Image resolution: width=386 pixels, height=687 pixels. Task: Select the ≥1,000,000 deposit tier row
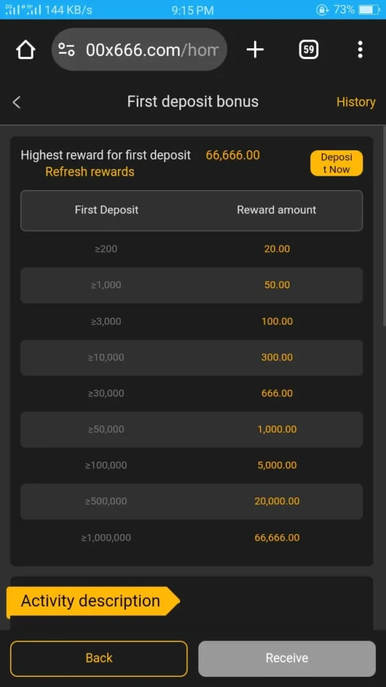[x=192, y=537]
